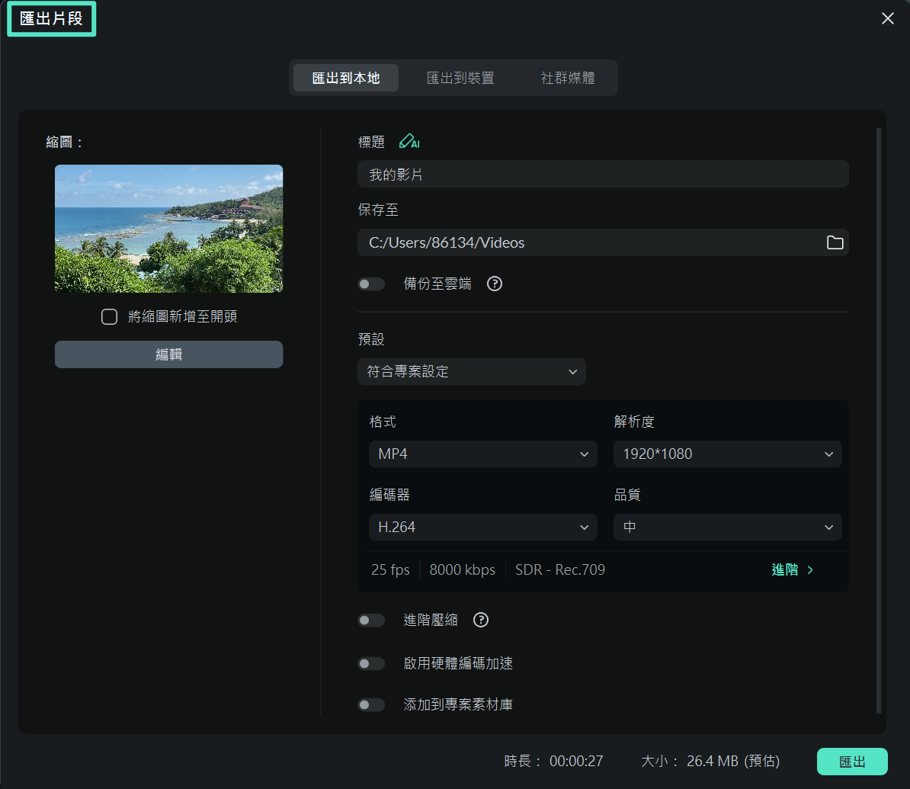Click the 匯出 export button
Image resolution: width=910 pixels, height=789 pixels.
tap(852, 761)
